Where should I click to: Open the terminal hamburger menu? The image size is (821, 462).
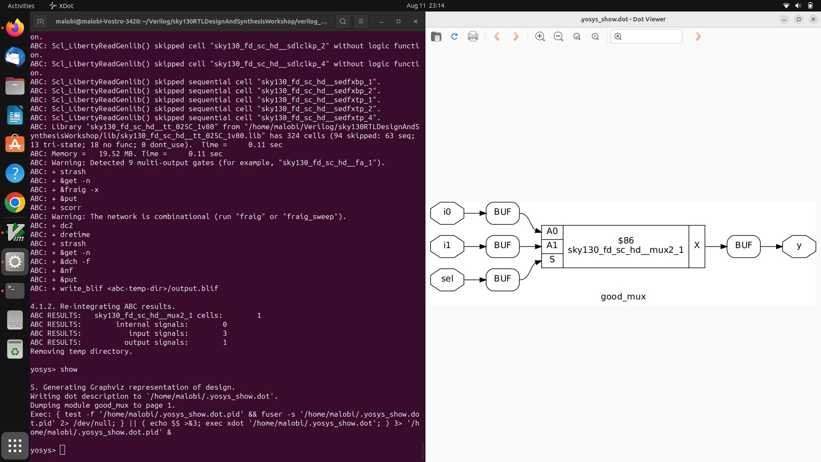click(361, 21)
